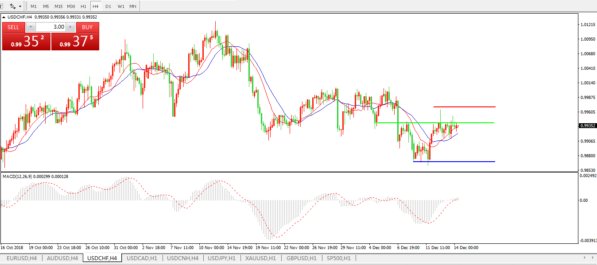Select the H1 timeframe button
Screen dimensions: 597x265
coord(83,7)
